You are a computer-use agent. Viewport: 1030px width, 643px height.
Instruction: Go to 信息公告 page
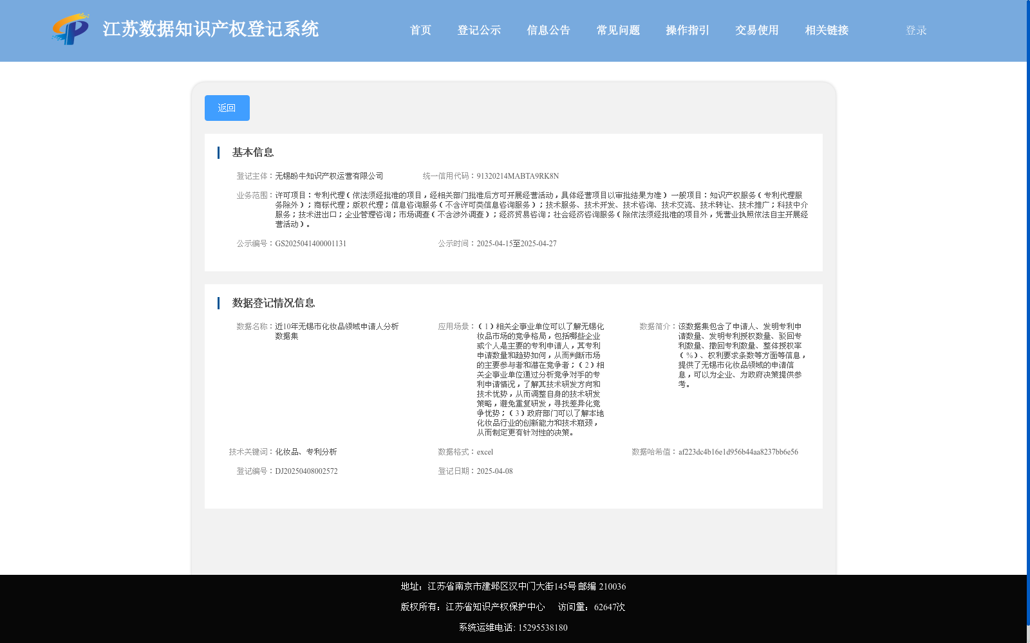(x=548, y=30)
